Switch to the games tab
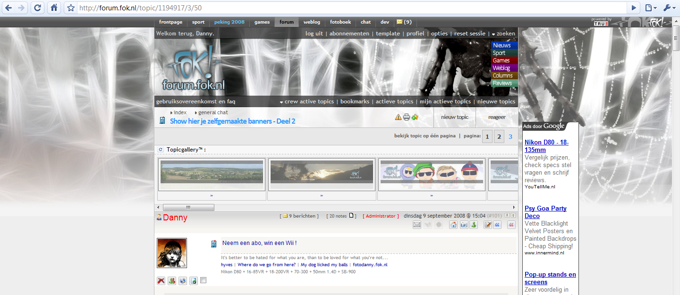The height and width of the screenshot is (295, 680). 262,22
